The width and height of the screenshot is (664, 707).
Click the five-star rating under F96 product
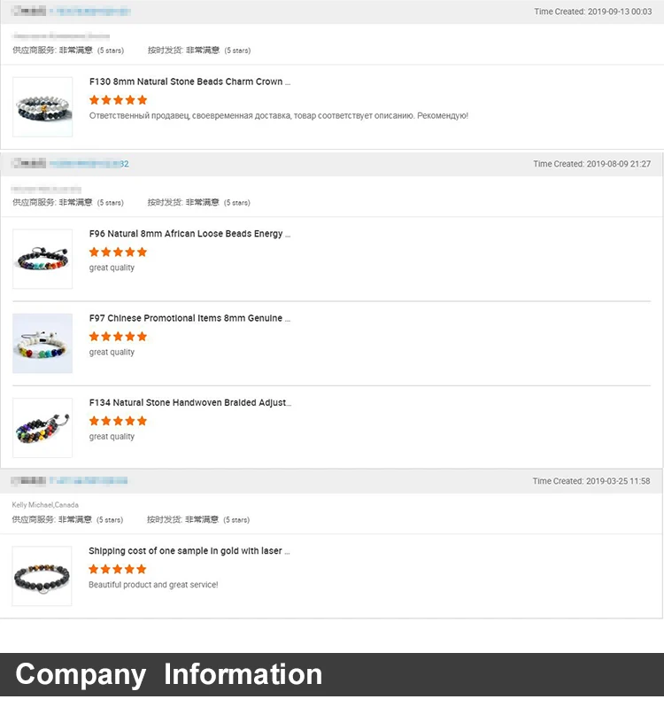(118, 252)
